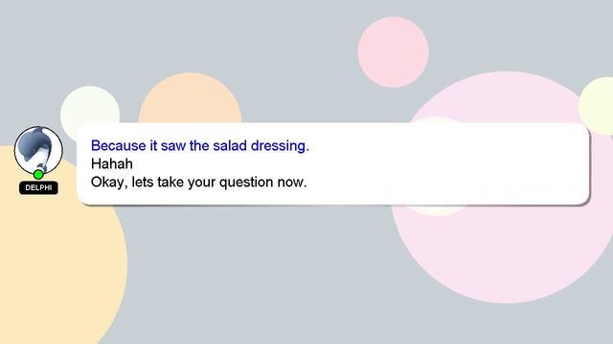The width and height of the screenshot is (613, 344).
Task: Click the small pink circle at top
Action: pos(393,52)
